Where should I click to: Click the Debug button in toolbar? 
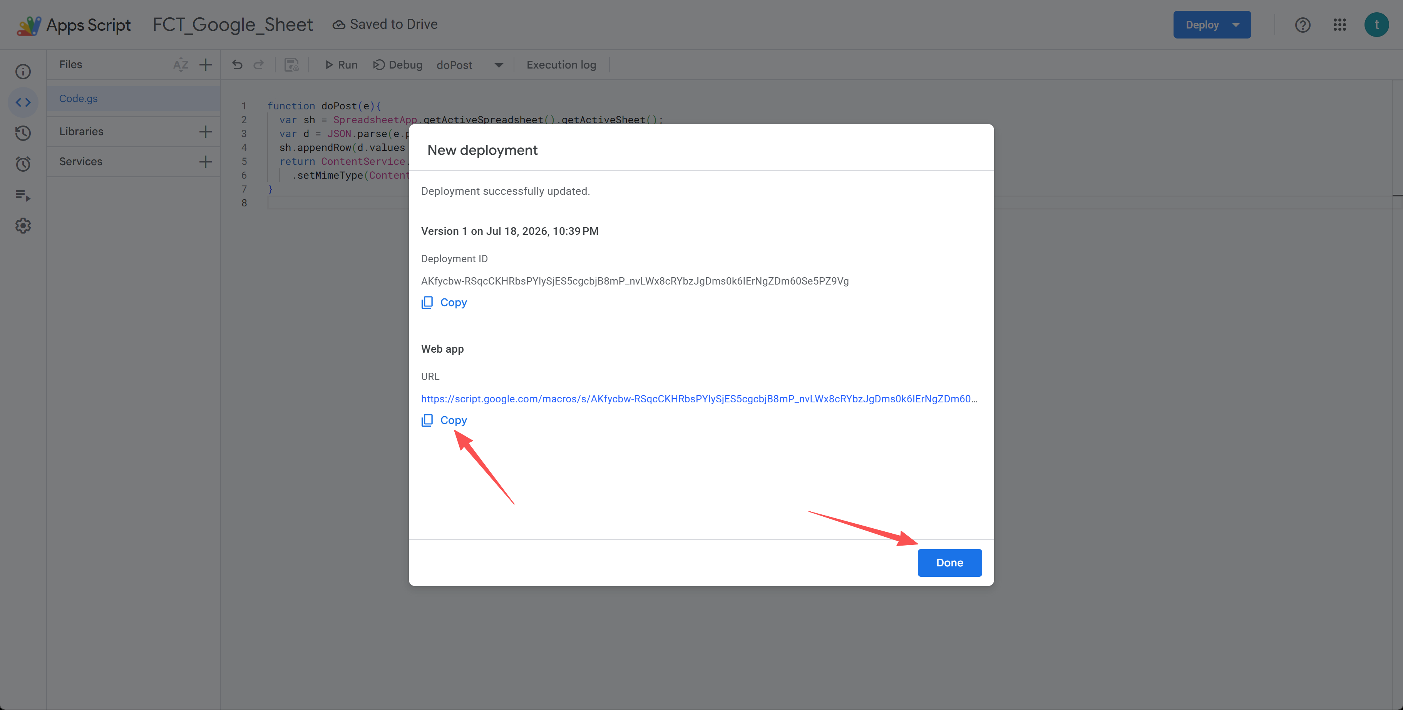tap(398, 65)
